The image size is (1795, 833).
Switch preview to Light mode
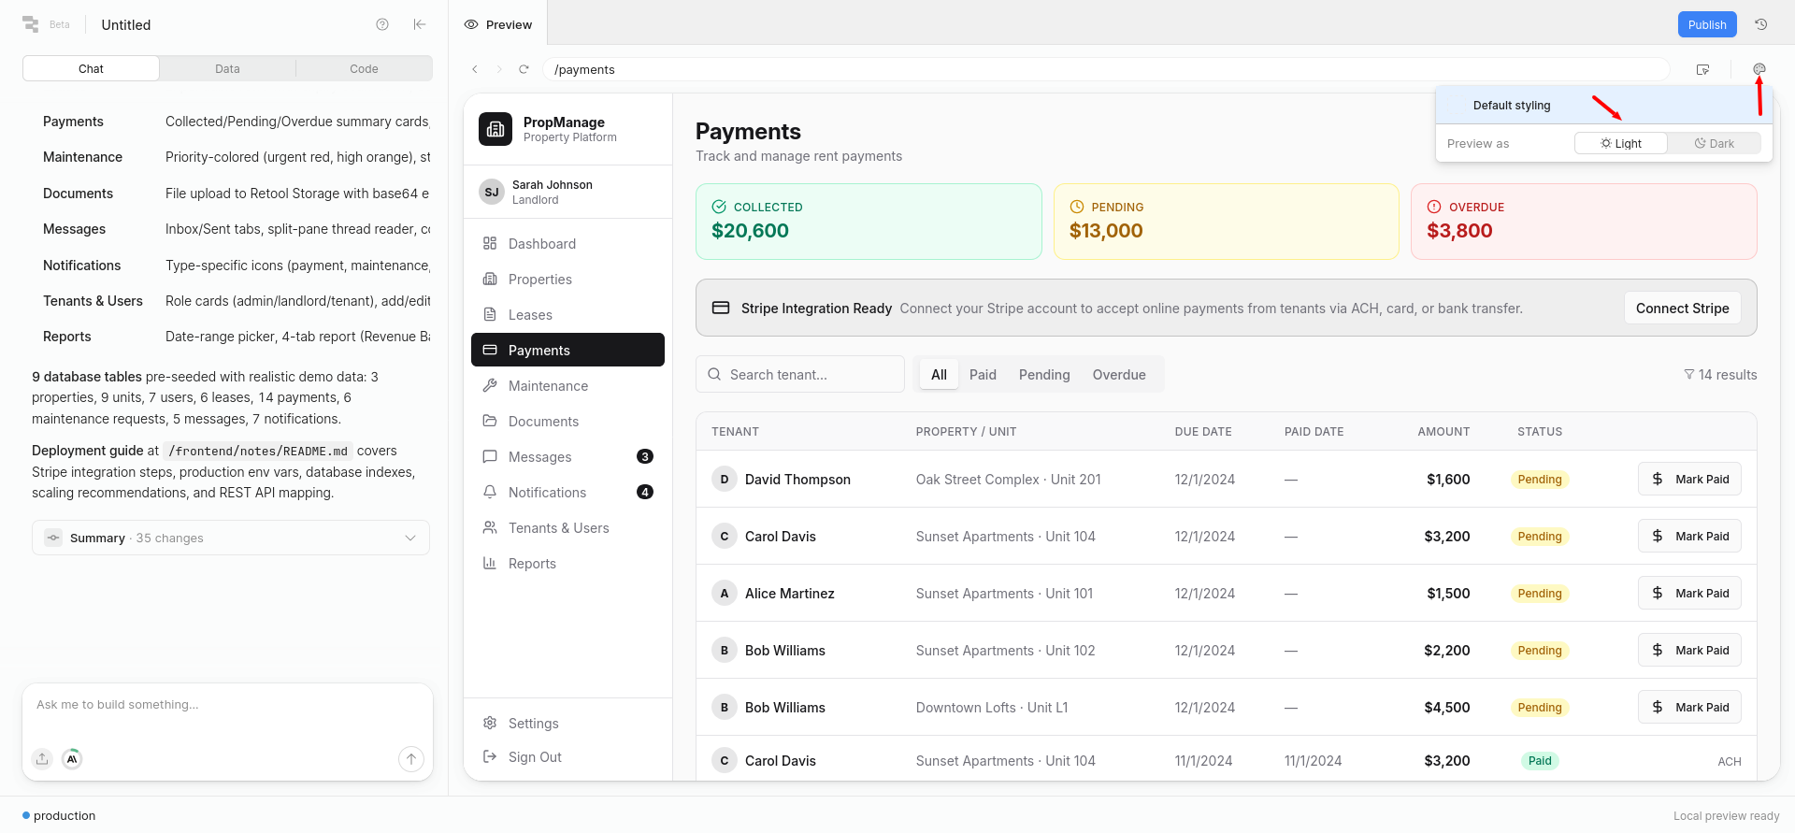[x=1621, y=143]
